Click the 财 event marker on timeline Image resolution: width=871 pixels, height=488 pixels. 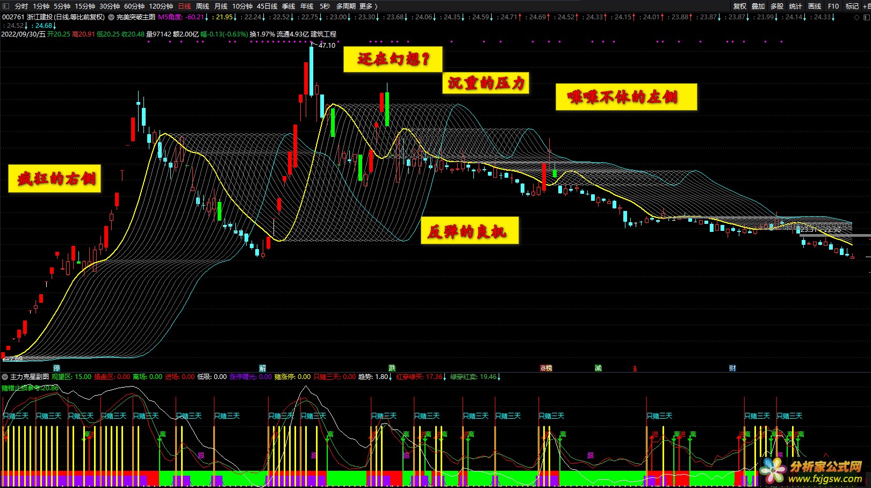(x=732, y=368)
